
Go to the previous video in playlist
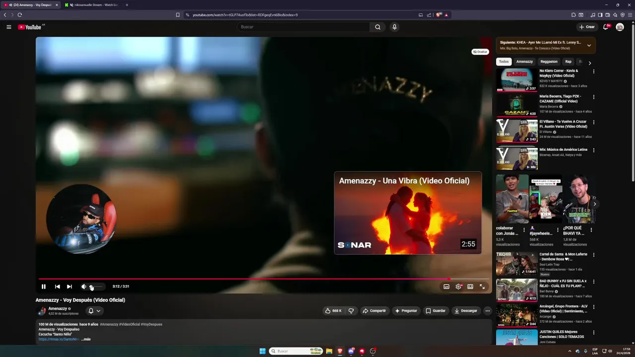[58, 287]
